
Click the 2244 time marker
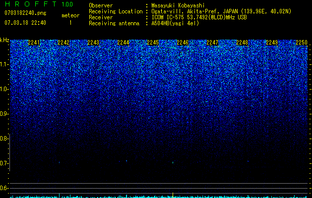123,43
